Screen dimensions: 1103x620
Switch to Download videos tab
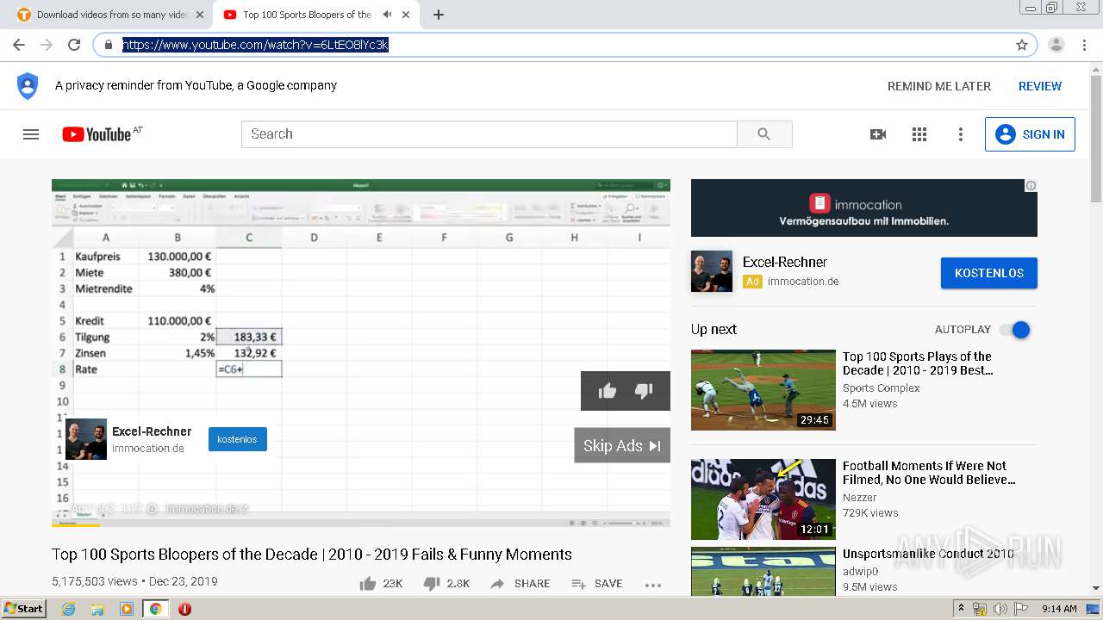pos(109,15)
